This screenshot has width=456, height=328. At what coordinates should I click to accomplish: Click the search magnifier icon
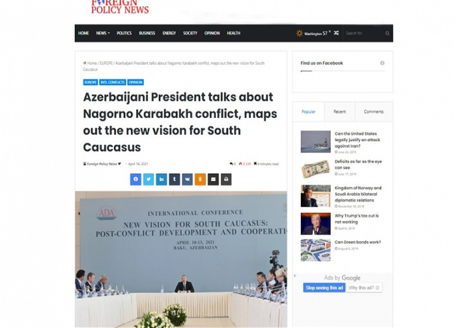[388, 33]
